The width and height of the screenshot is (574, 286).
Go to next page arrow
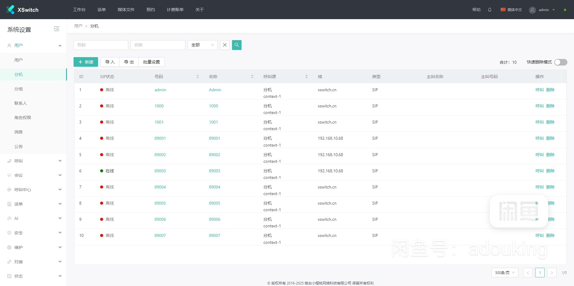click(552, 273)
